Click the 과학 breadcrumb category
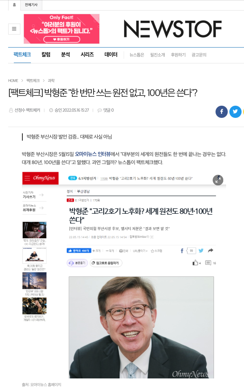The width and height of the screenshot is (244, 389). (x=51, y=80)
